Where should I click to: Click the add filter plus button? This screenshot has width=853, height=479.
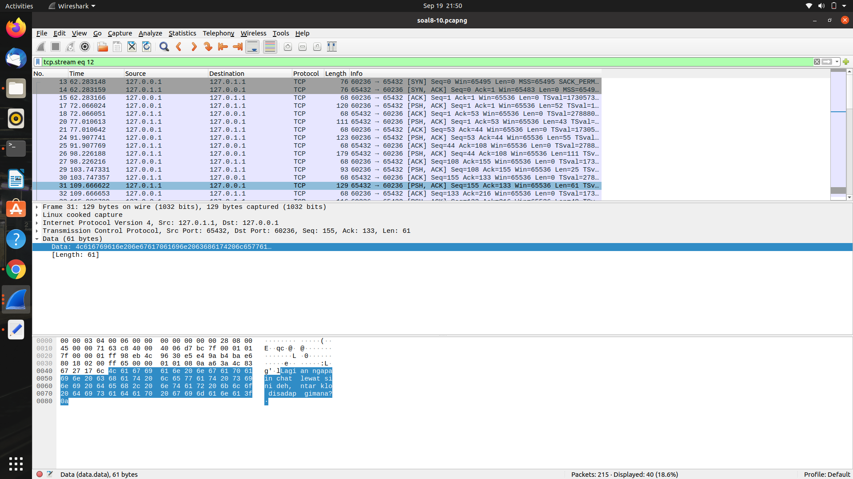tap(846, 62)
